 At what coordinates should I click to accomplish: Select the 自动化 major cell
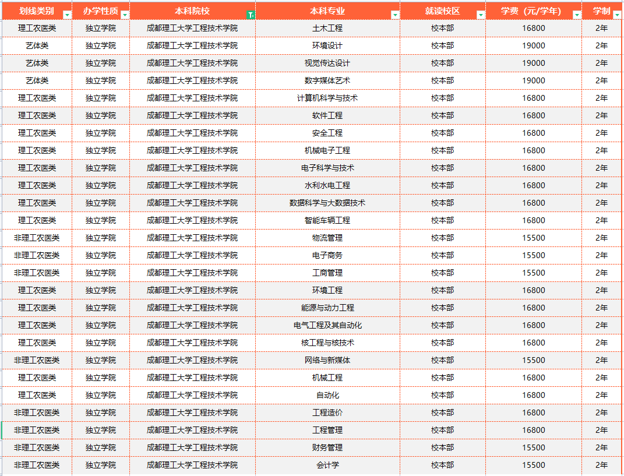click(x=327, y=396)
